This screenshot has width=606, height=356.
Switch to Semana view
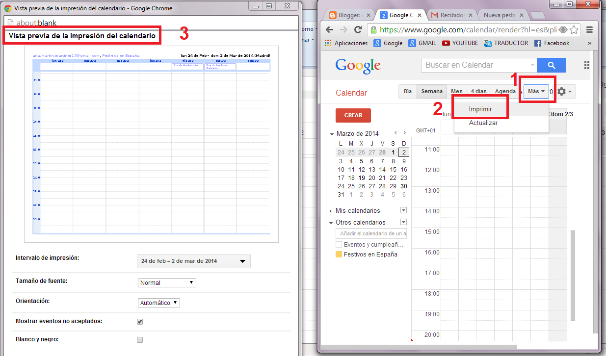(x=432, y=92)
